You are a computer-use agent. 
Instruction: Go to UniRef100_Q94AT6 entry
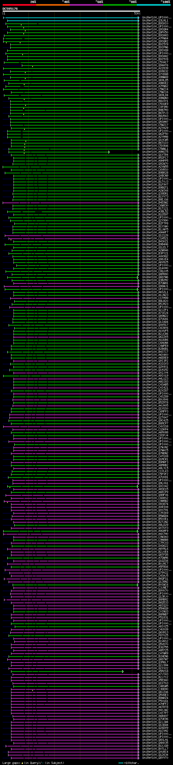[x=155, y=65]
